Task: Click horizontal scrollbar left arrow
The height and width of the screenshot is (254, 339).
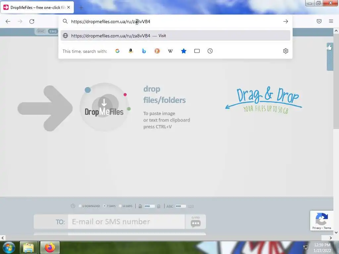Action: (3, 238)
